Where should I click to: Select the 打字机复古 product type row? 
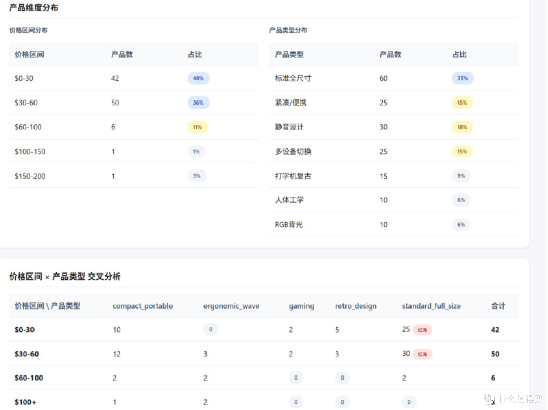tap(394, 176)
